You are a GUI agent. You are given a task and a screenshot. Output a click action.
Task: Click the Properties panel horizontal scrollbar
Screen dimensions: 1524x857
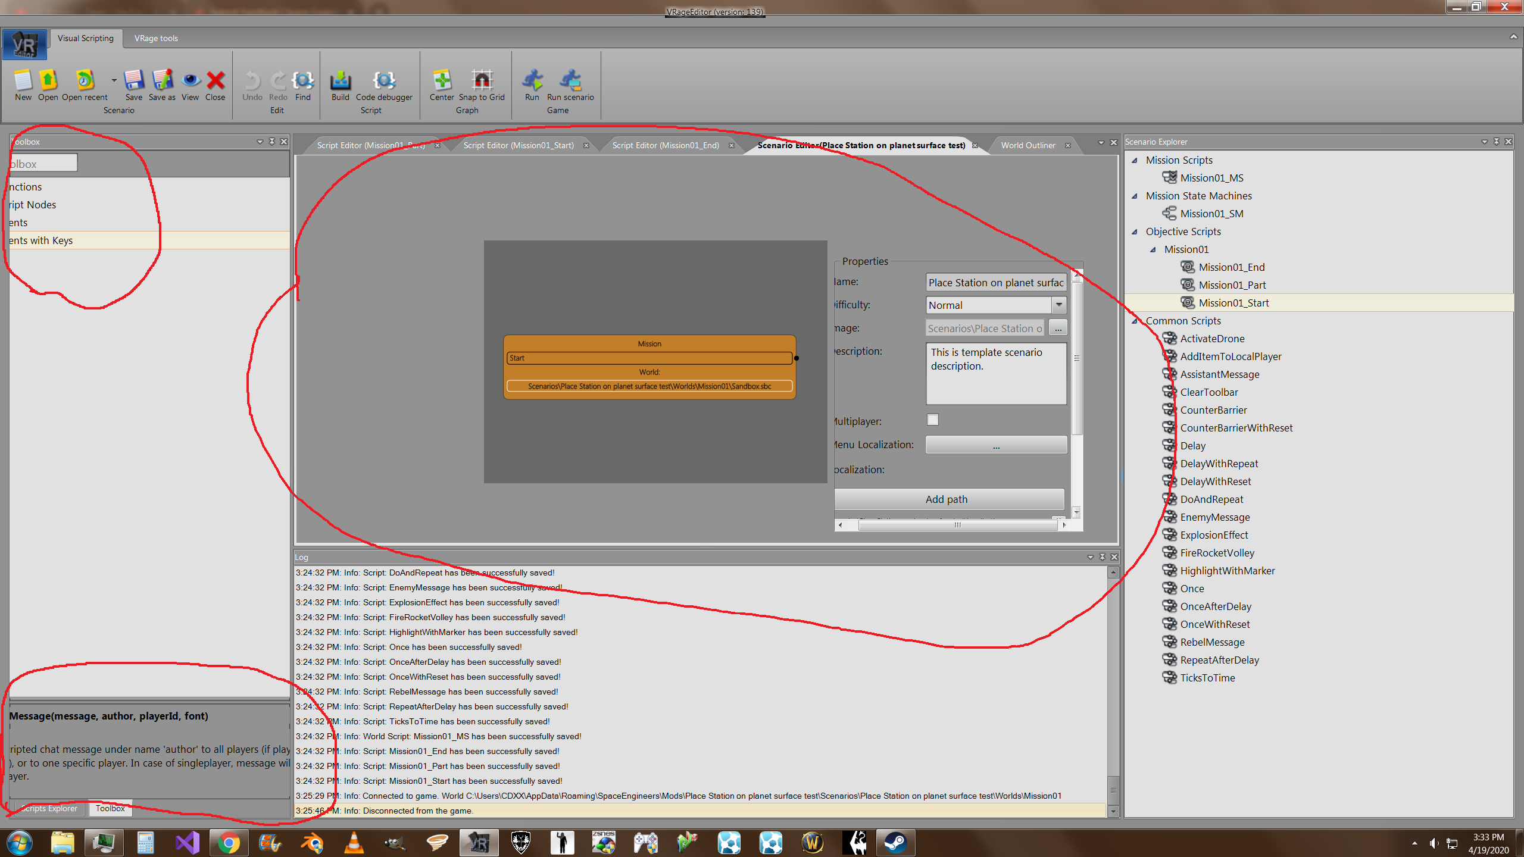(x=957, y=525)
